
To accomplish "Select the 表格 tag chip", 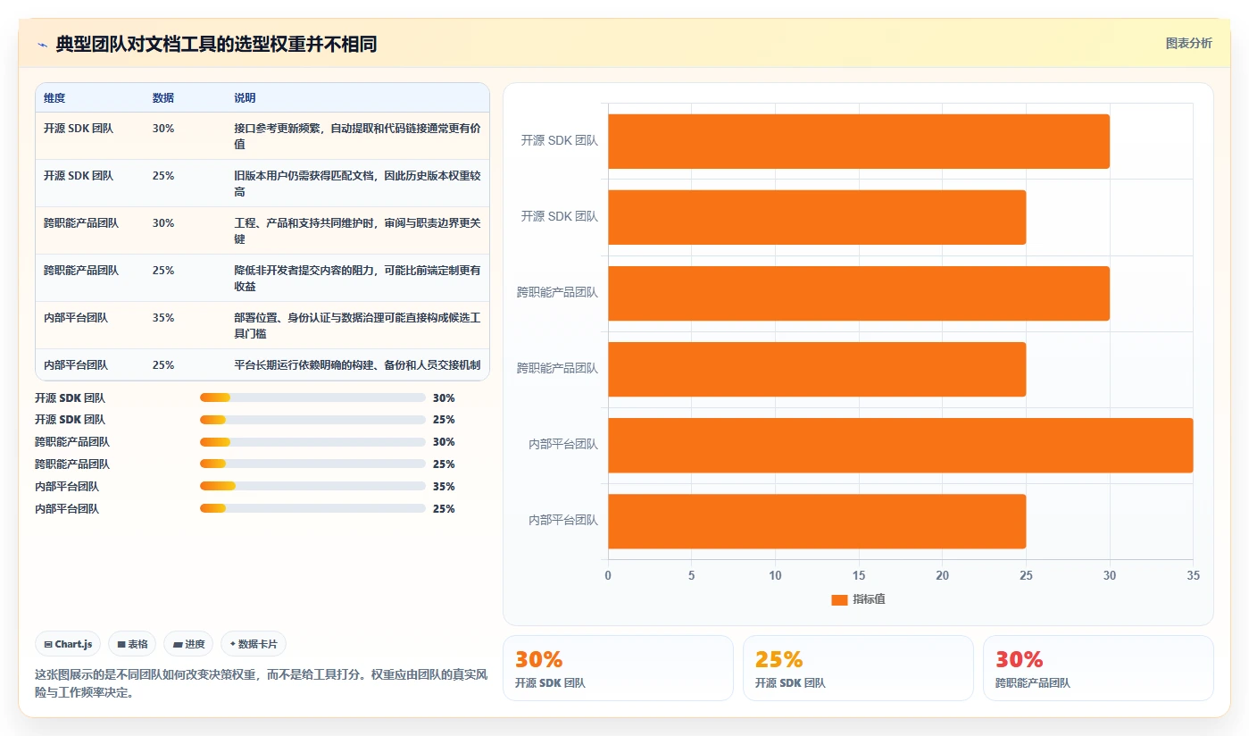I will (x=132, y=644).
